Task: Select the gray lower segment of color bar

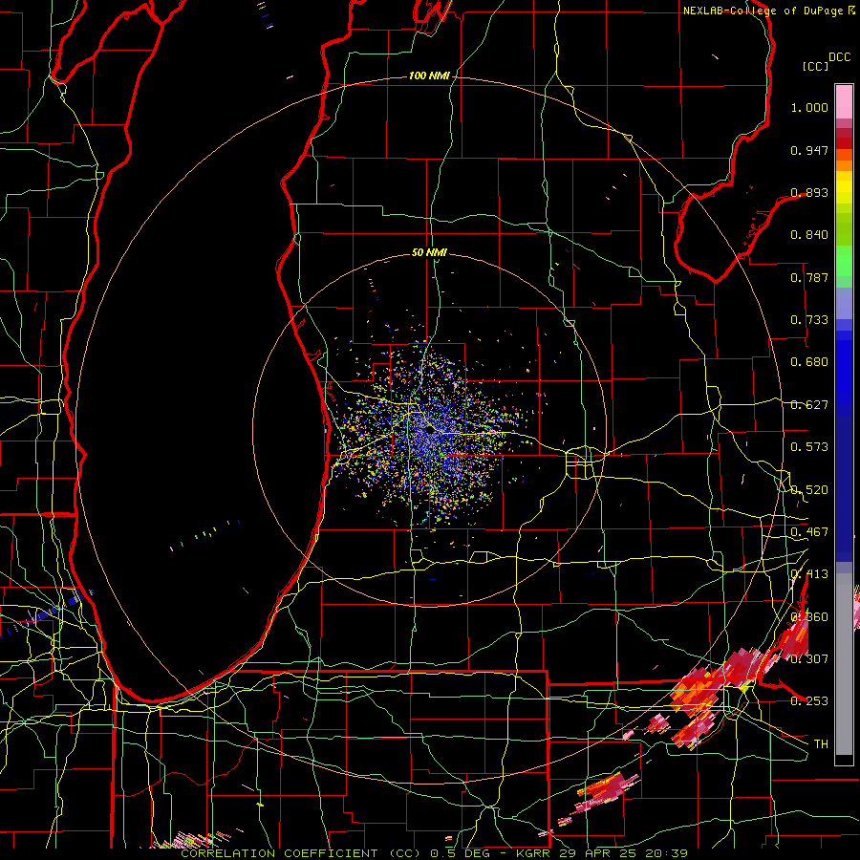Action: 844,664
